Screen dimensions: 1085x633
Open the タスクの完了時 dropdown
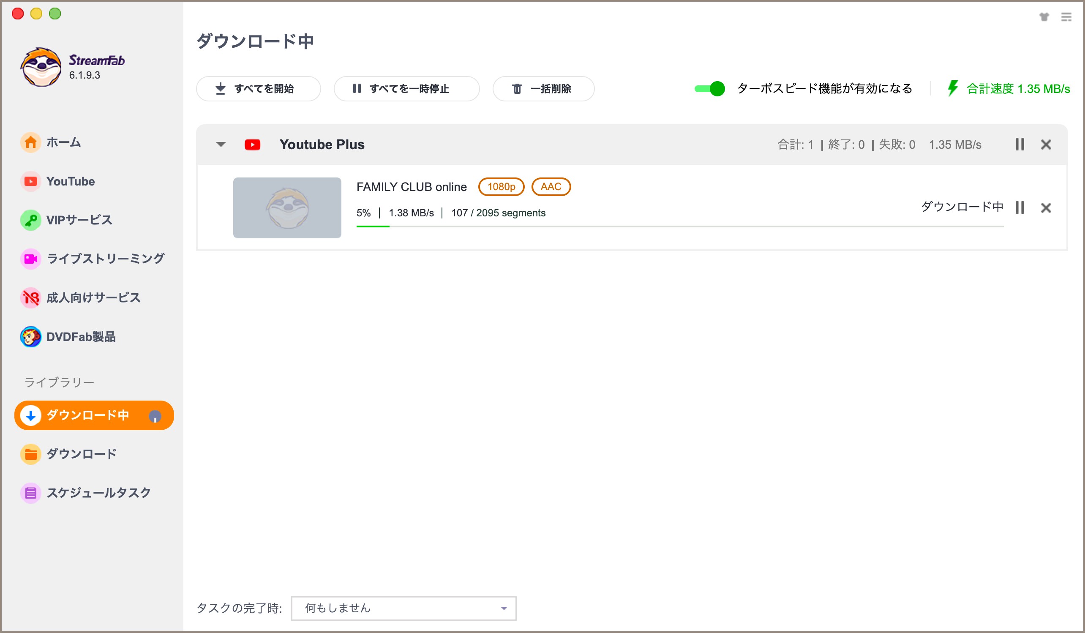point(403,608)
